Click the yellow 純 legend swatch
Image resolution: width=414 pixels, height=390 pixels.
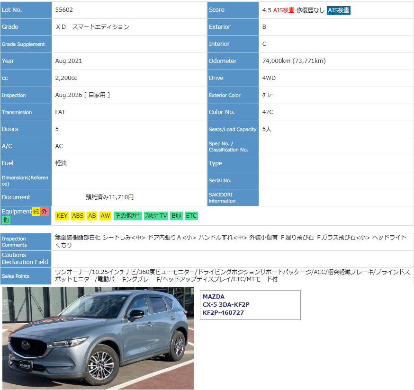(x=36, y=212)
